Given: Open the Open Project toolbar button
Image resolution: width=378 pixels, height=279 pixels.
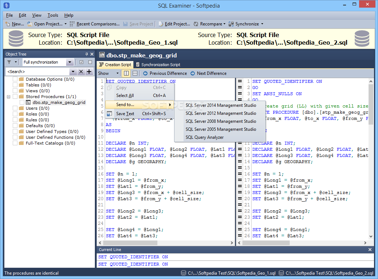Looking at the screenshot, I should 48,24.
